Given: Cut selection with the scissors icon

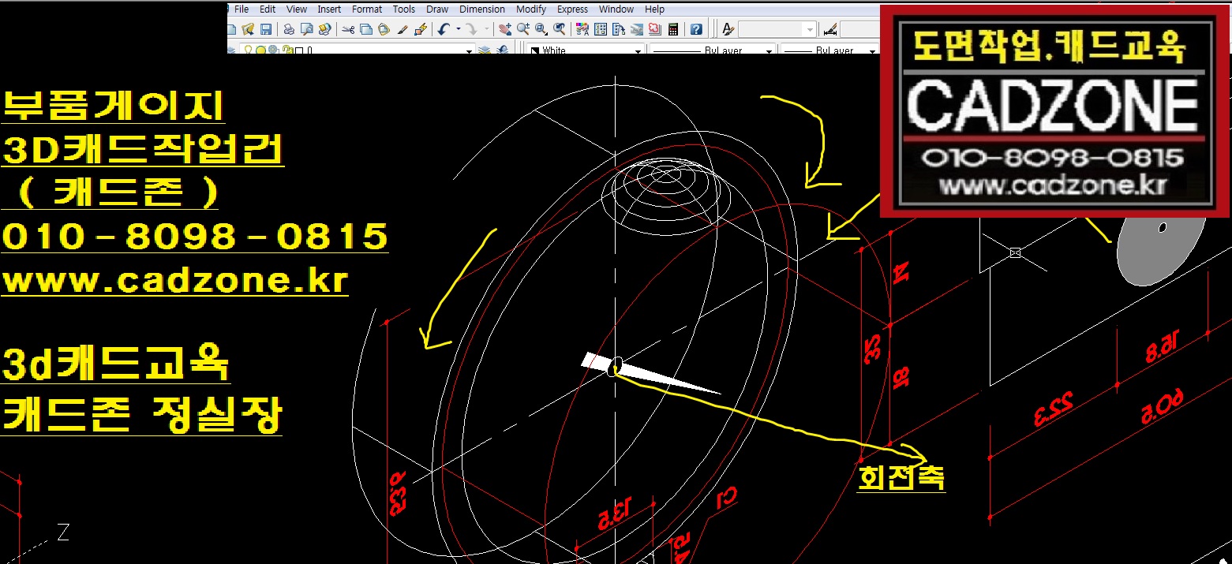Looking at the screenshot, I should [348, 29].
